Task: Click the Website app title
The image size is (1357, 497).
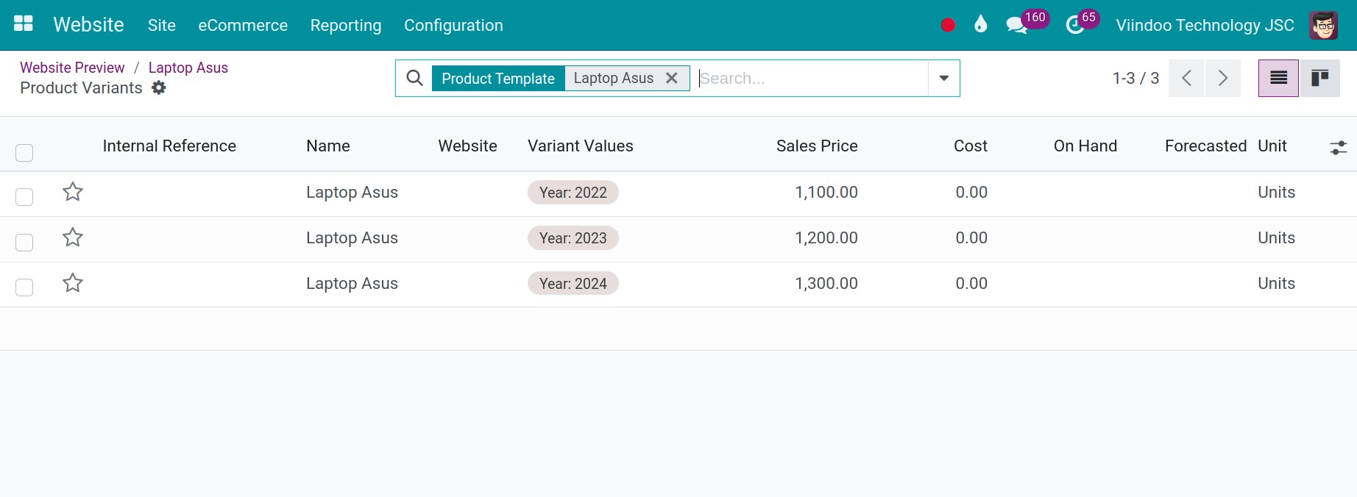Action: [x=88, y=25]
